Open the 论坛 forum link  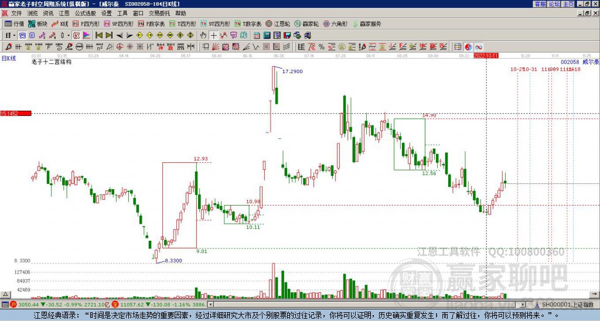coord(554,4)
